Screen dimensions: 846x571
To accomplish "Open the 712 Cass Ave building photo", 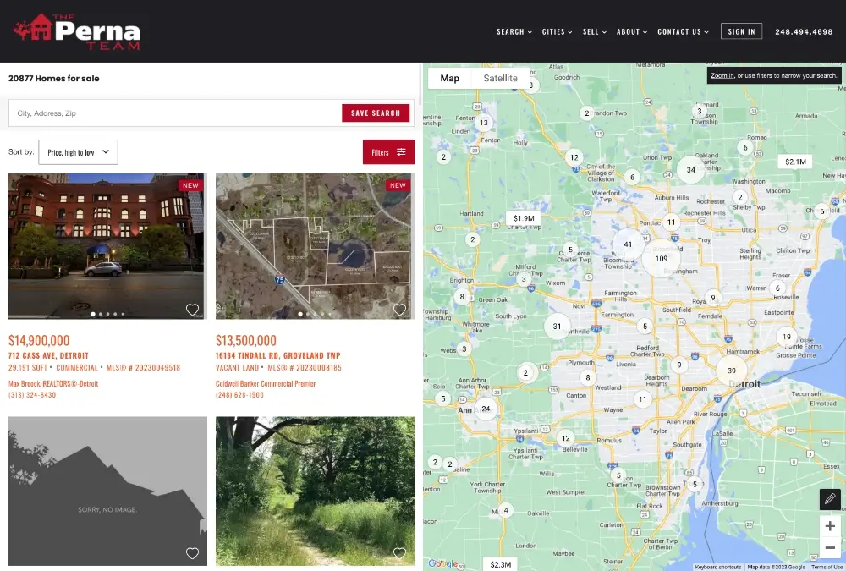I will (108, 245).
